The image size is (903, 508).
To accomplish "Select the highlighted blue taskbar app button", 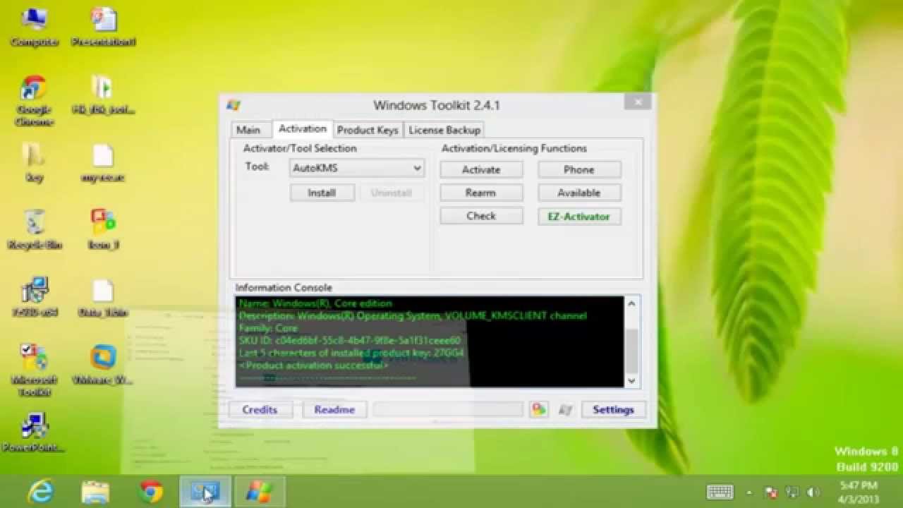I will point(205,491).
